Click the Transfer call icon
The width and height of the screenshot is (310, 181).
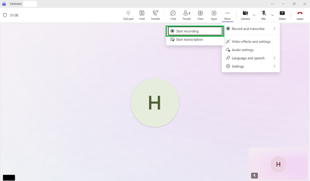coord(155,15)
